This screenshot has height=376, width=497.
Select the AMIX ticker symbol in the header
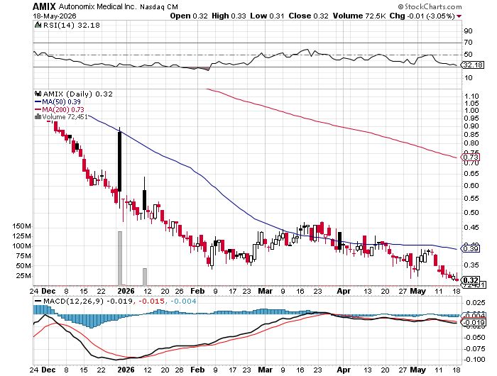click(44, 6)
